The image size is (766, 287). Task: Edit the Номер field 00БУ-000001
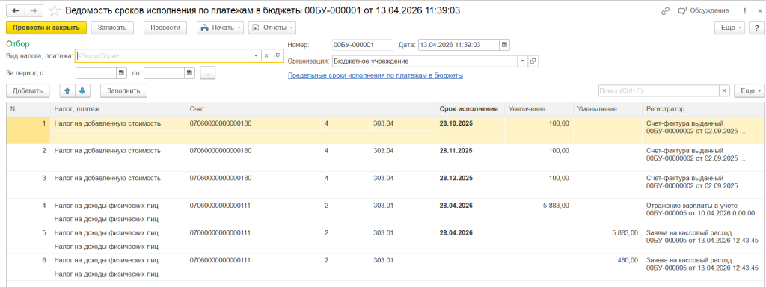point(363,45)
